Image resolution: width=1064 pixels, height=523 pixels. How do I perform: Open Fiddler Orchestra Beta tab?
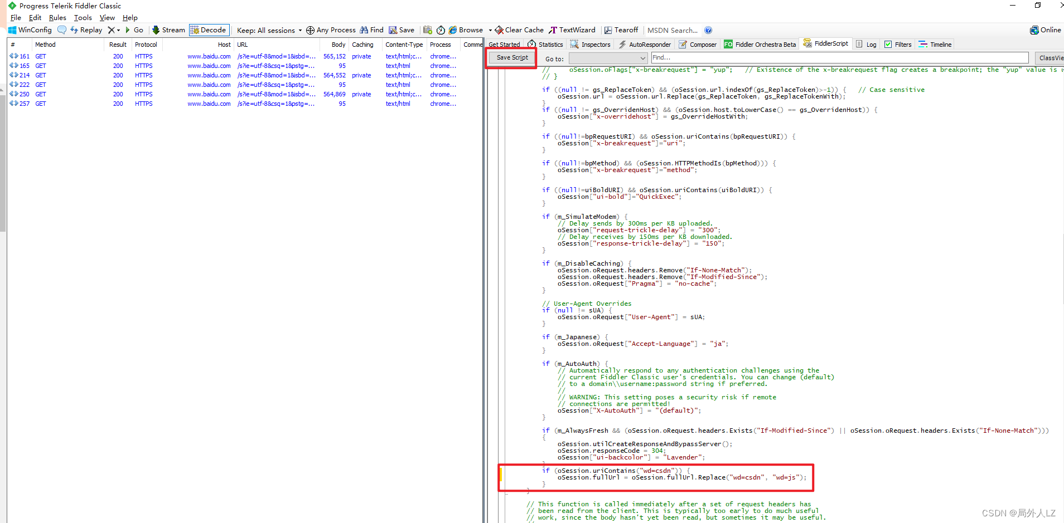[x=760, y=45]
